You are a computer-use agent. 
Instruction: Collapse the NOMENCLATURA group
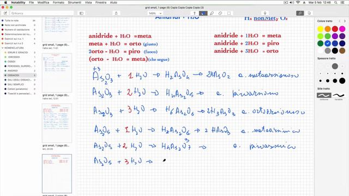coord(2,48)
